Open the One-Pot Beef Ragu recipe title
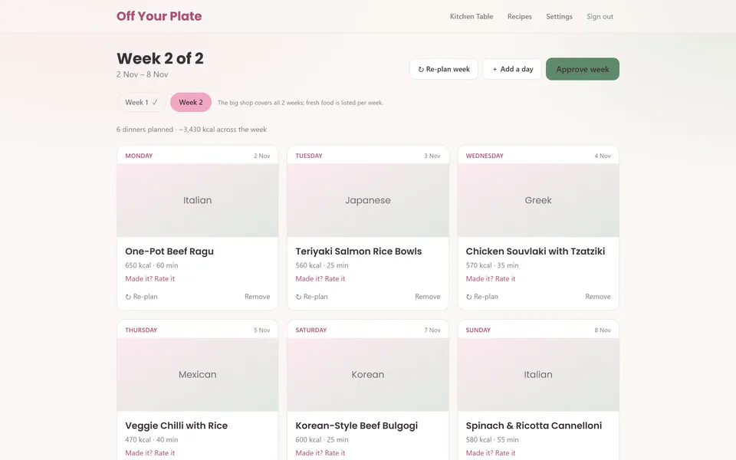 point(169,251)
